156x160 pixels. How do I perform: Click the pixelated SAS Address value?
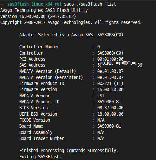click(120, 64)
